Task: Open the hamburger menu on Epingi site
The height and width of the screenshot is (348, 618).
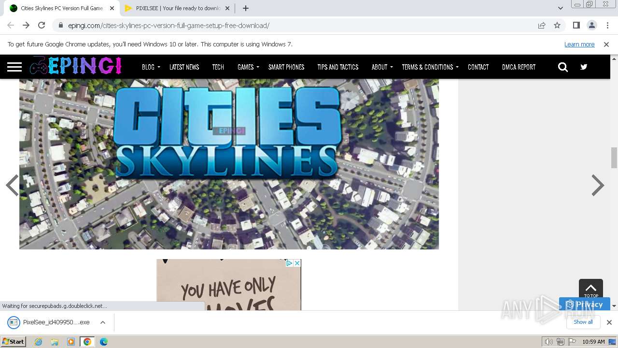Action: pyautogui.click(x=14, y=67)
